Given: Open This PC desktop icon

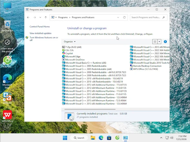Looking at the screenshot, I should (7, 8).
